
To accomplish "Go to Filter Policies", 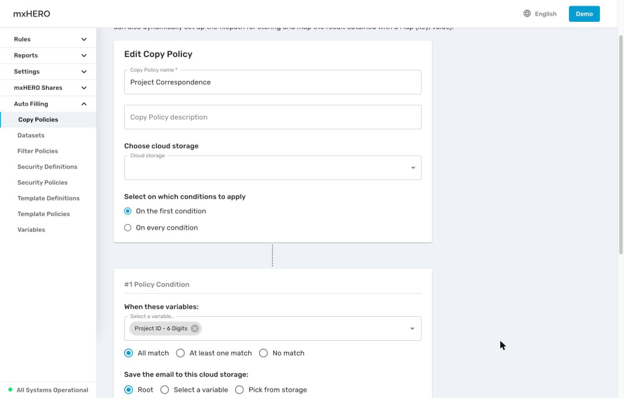I will [38, 151].
